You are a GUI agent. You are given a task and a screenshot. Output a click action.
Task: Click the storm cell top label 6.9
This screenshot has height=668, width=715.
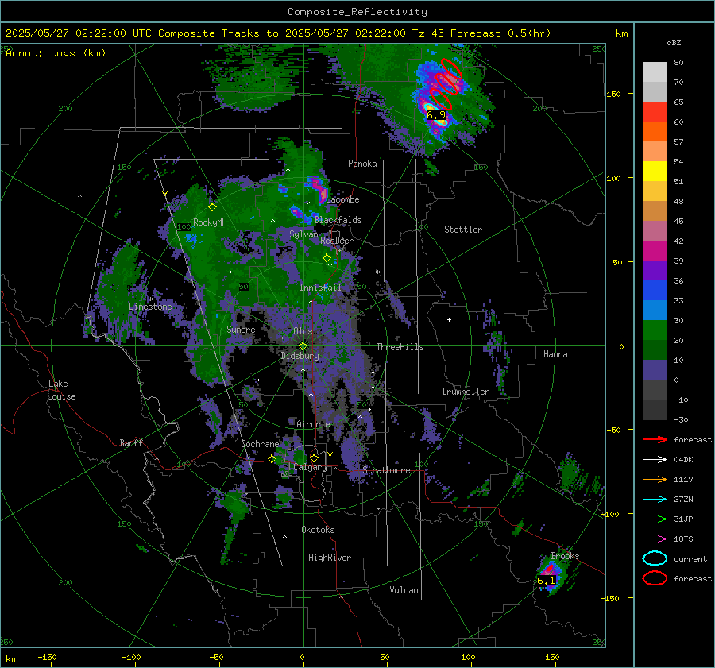point(436,115)
